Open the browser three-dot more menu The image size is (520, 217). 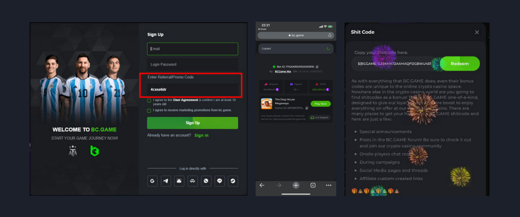click(x=328, y=185)
